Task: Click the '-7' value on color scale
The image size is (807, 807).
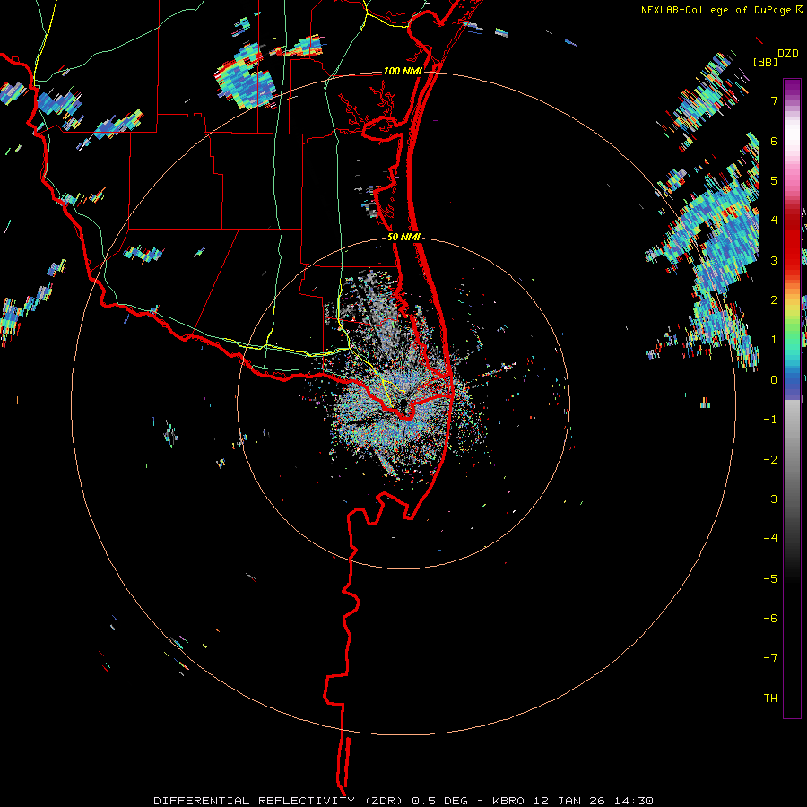Action: pyautogui.click(x=770, y=658)
